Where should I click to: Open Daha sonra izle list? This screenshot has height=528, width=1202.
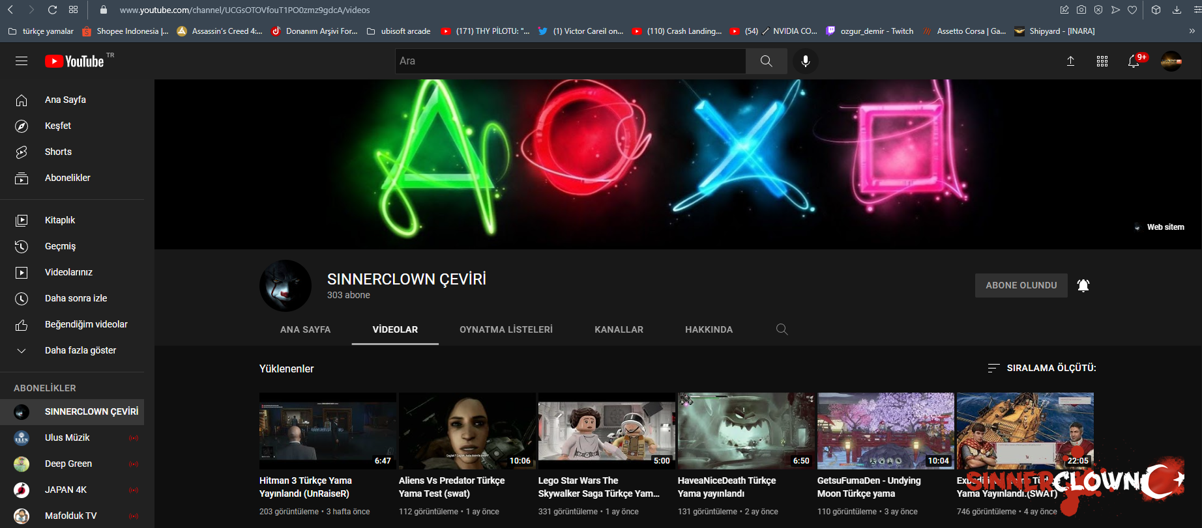pos(72,298)
